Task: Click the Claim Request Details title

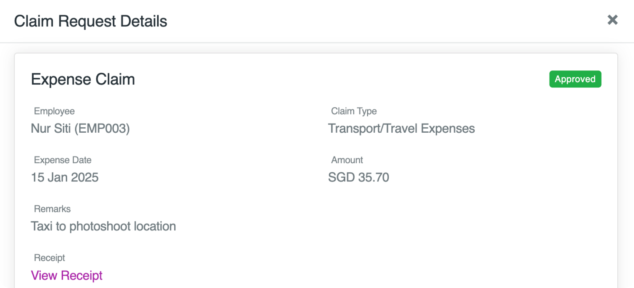Action: 91,21
